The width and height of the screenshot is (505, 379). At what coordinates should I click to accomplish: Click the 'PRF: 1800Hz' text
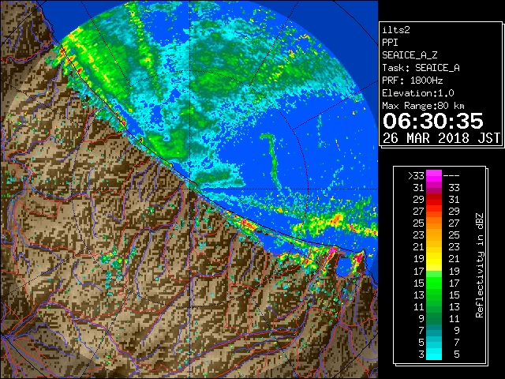pos(413,81)
